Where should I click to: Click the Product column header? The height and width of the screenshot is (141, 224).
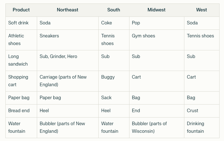pos(21,10)
